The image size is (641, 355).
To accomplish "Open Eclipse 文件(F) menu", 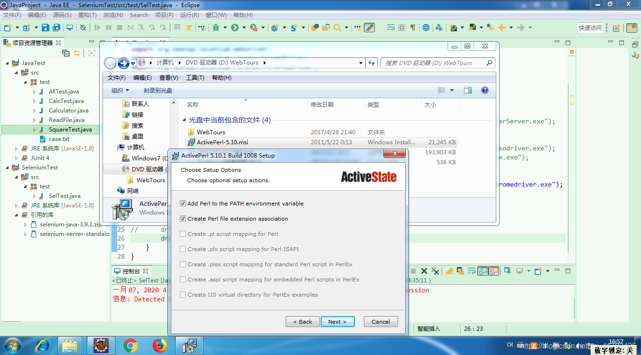I will 12,15.
